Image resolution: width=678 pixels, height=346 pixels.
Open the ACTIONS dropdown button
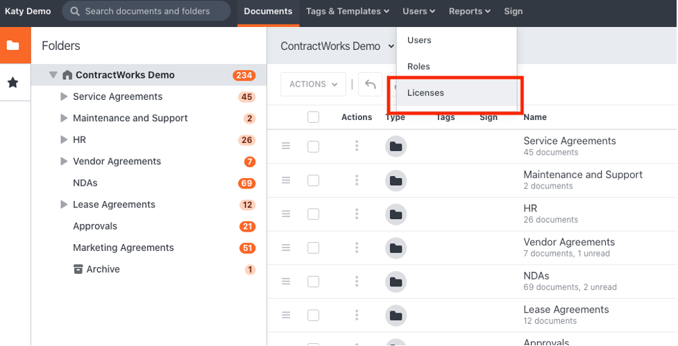click(x=313, y=84)
